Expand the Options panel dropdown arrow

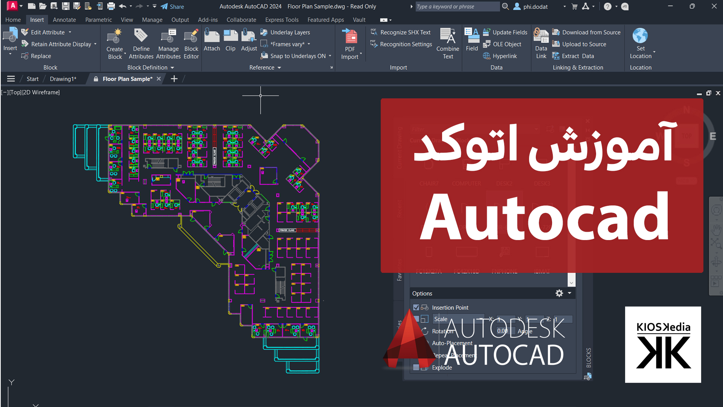(x=569, y=293)
